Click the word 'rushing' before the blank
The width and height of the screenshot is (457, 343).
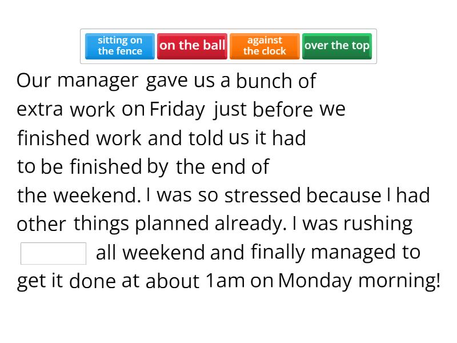pyautogui.click(x=378, y=224)
